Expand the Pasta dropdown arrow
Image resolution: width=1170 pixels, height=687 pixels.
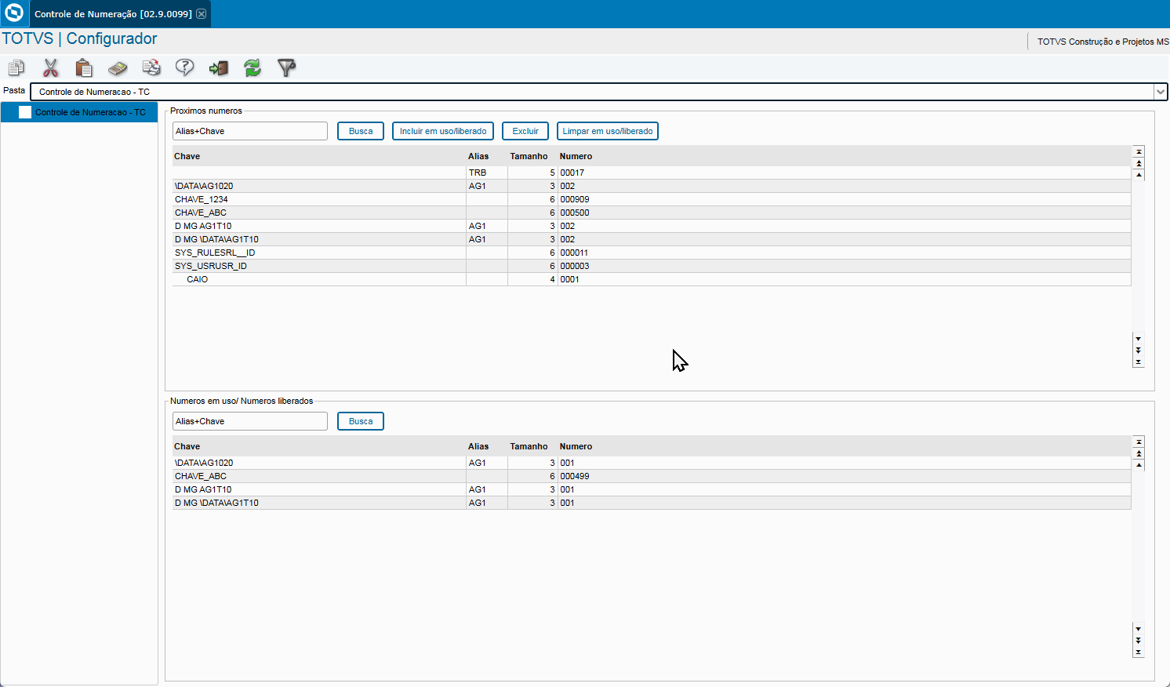tap(1161, 92)
